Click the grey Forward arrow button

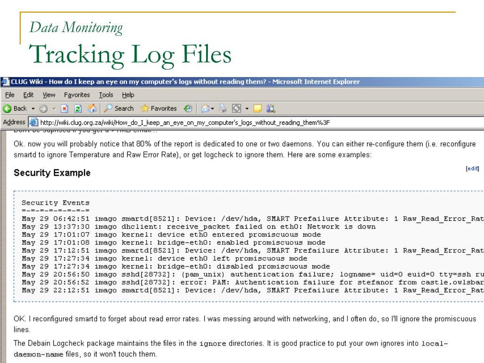[x=43, y=108]
